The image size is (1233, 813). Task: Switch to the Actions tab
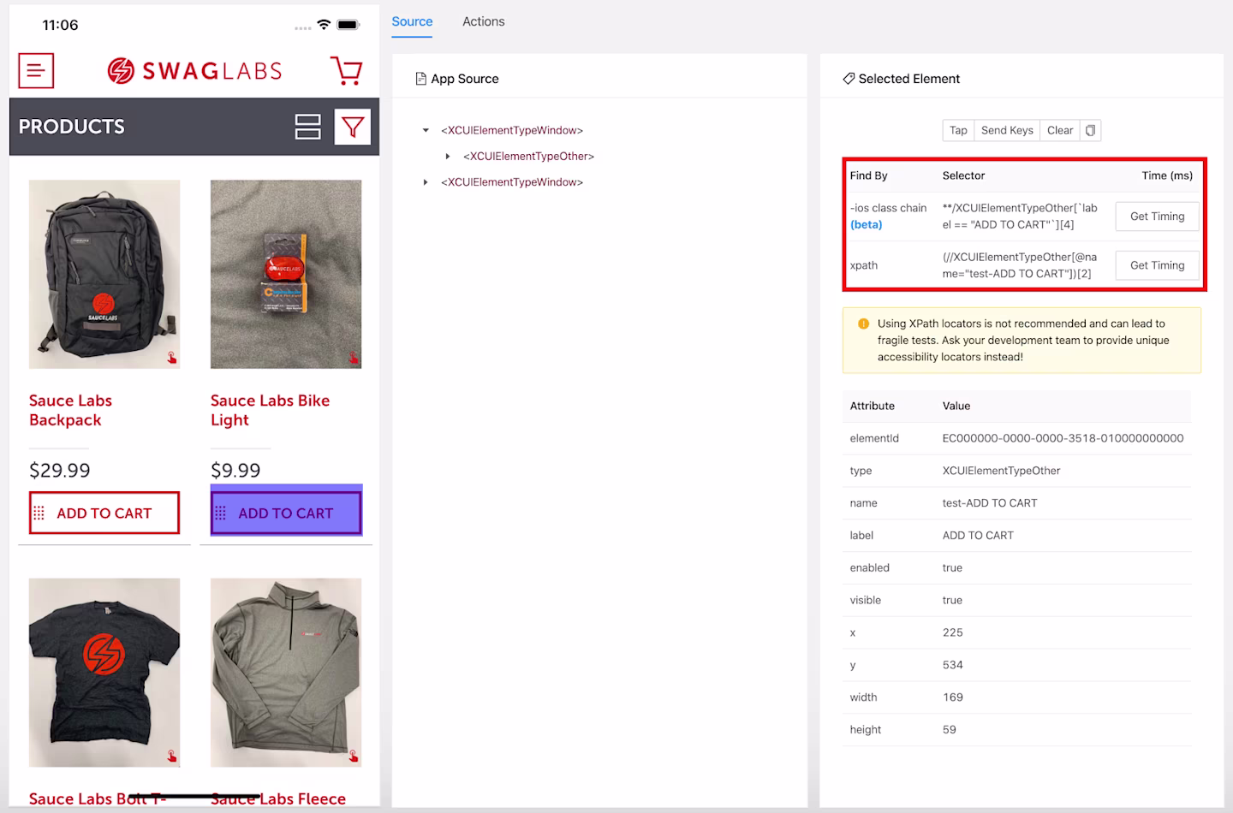484,21
